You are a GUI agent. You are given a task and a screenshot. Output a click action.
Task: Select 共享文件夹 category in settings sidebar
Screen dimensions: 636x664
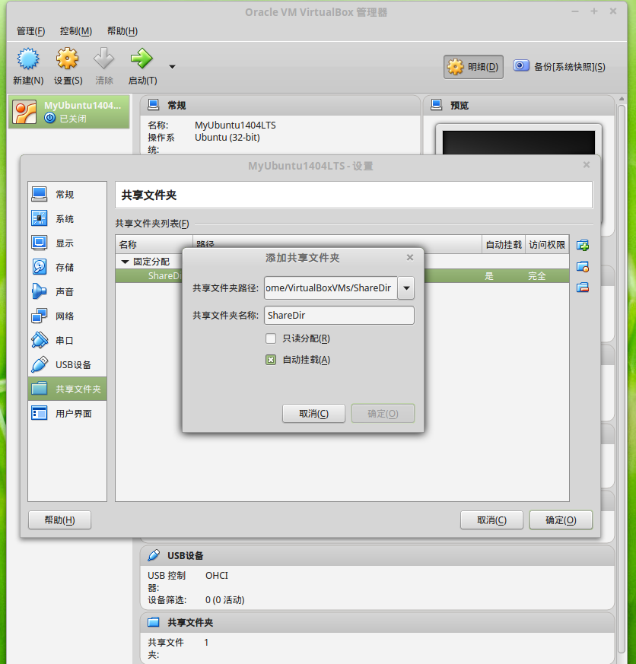point(67,389)
